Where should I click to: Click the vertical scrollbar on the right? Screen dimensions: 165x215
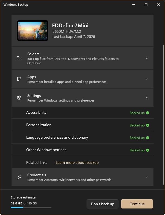pos(163,115)
